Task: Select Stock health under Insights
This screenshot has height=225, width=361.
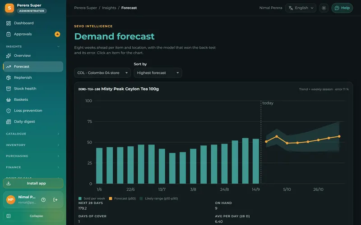Action: coord(33,89)
